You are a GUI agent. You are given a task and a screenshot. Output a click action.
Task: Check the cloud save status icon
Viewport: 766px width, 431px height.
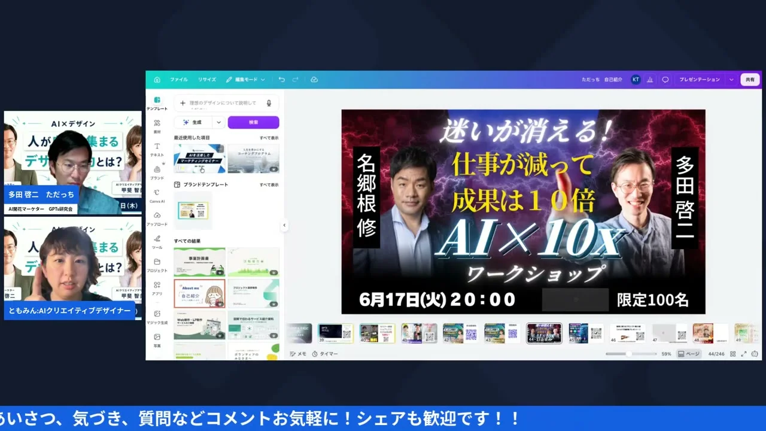314,80
